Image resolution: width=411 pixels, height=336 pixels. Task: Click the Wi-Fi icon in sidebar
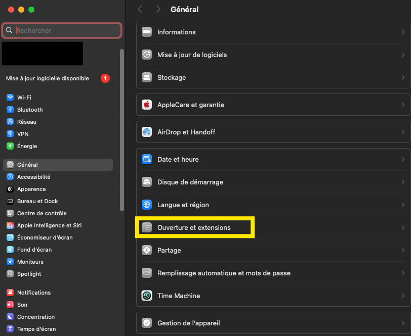tap(10, 98)
